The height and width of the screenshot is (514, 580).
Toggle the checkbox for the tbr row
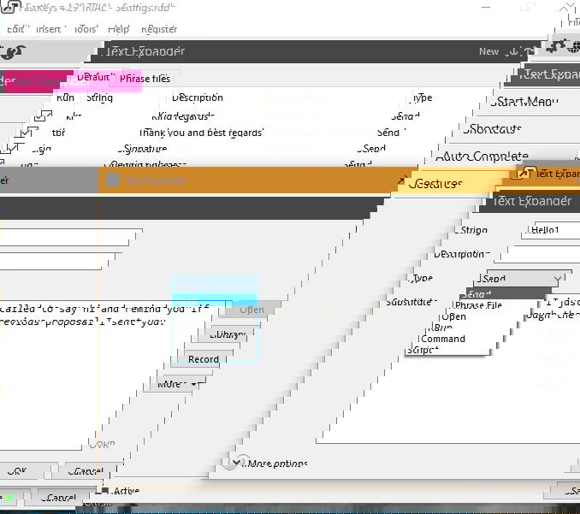(27, 132)
